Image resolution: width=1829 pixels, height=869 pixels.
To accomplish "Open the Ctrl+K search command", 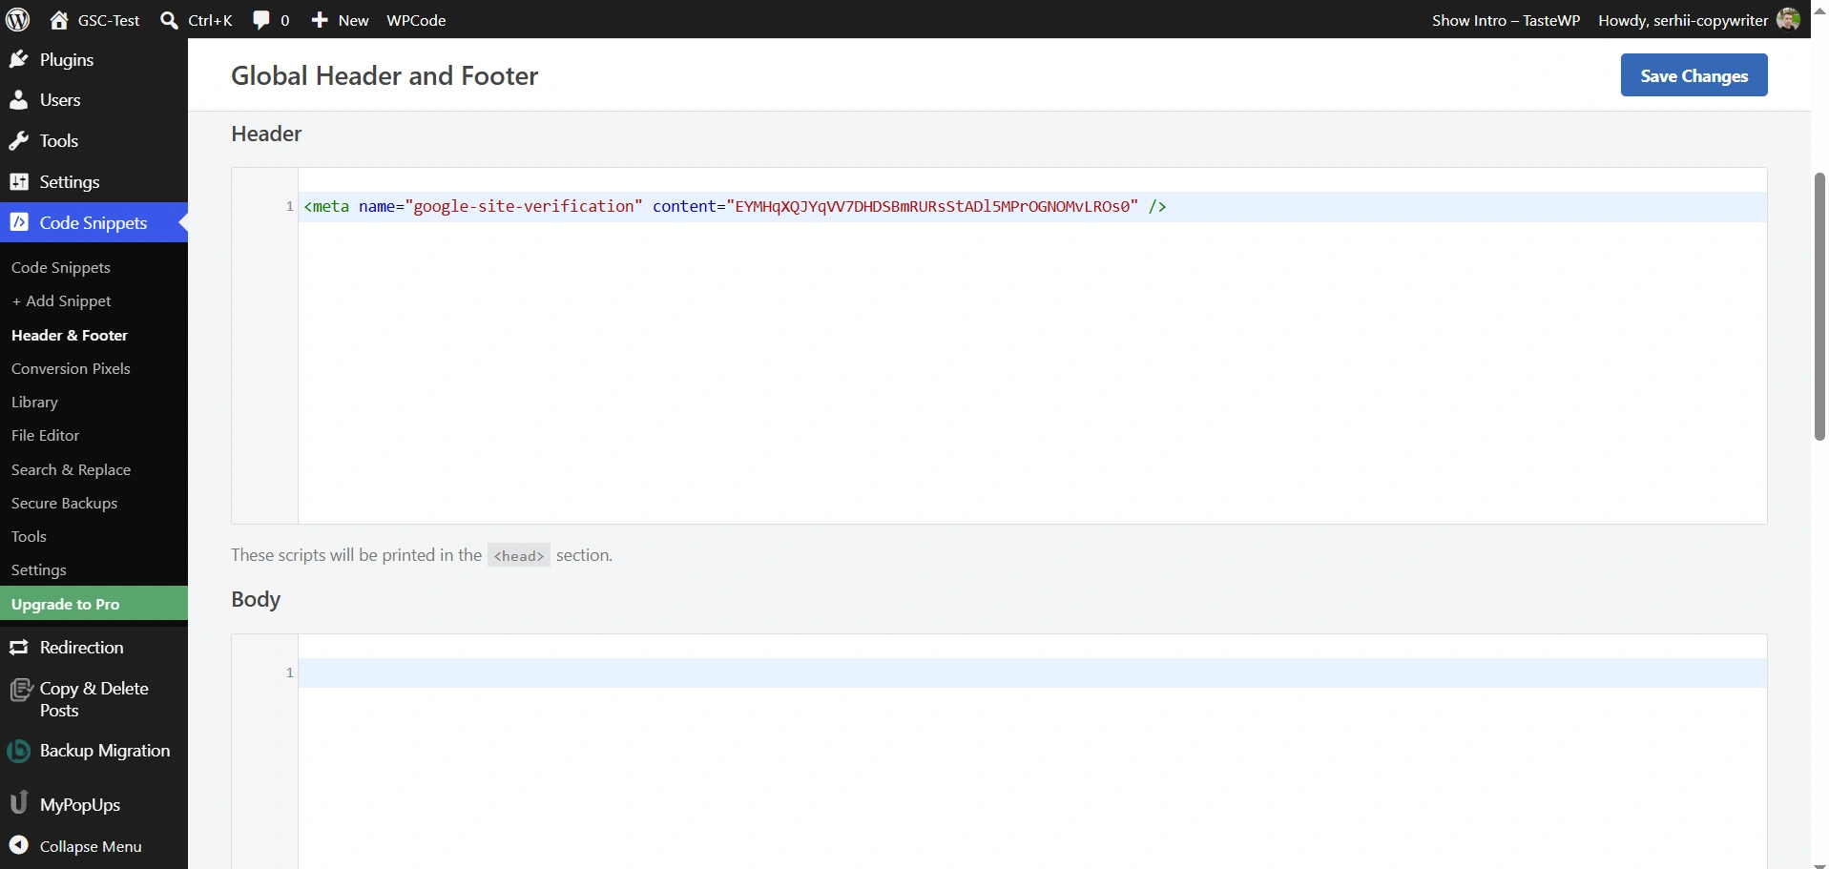I will coord(210,20).
